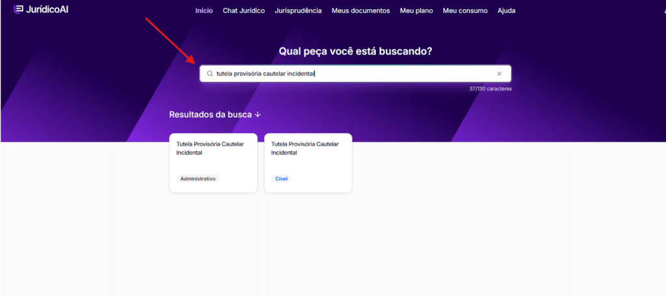
Task: Click the Resultados da busca heading
Action: pyautogui.click(x=211, y=114)
